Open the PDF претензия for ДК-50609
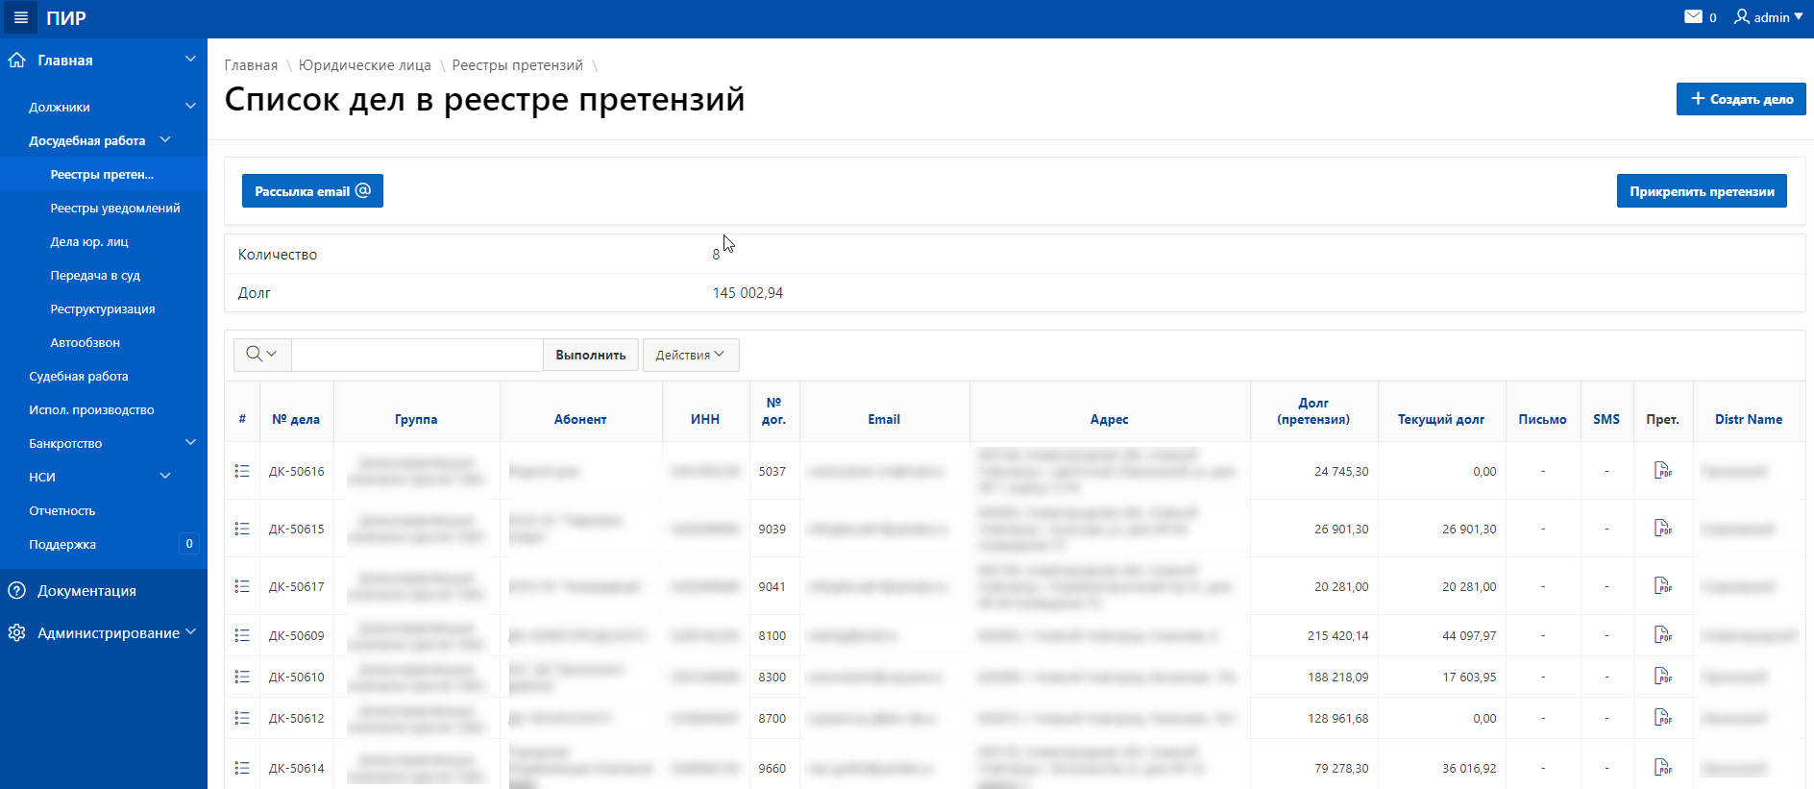The width and height of the screenshot is (1814, 789). pos(1663,634)
